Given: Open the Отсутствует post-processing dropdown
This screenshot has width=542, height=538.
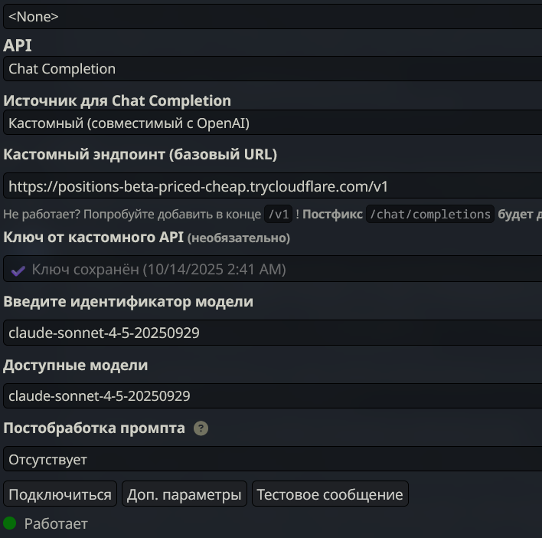Looking at the screenshot, I should coord(271,460).
